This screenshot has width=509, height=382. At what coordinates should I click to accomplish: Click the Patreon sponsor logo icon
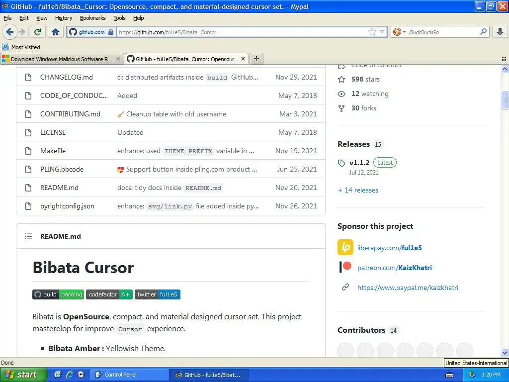(345, 267)
